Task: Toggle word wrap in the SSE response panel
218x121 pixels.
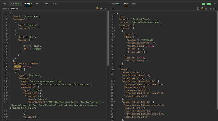Action: (202, 8)
